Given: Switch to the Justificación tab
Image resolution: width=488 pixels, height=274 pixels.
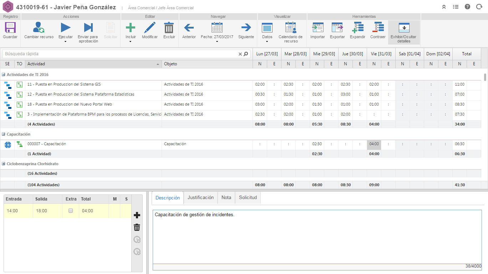Looking at the screenshot, I should click(200, 198).
